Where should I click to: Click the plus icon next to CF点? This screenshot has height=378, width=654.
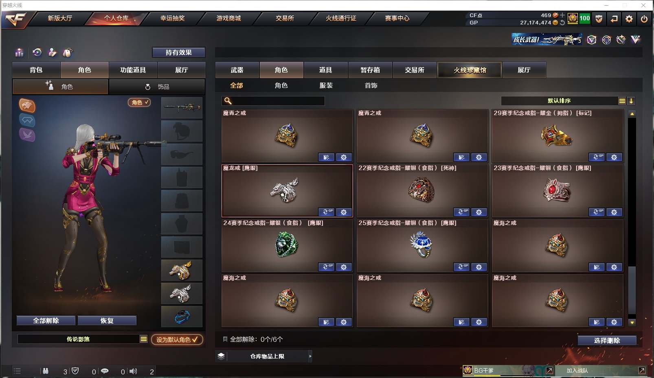point(562,15)
